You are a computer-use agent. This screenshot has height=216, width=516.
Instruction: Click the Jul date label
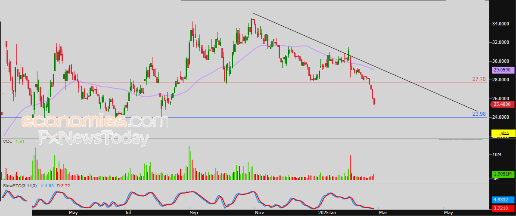click(128, 213)
